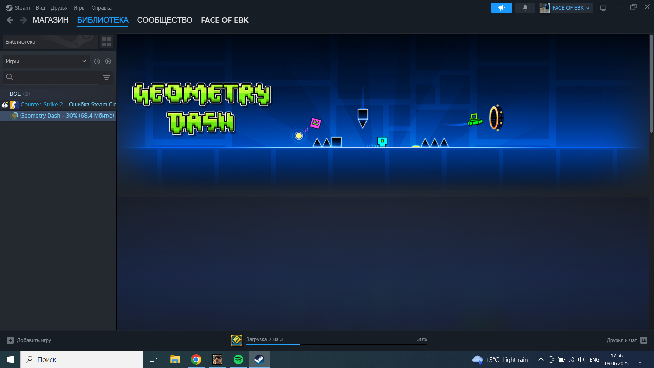Open Spotify from the taskbar
This screenshot has height=368, width=654.
coord(238,359)
